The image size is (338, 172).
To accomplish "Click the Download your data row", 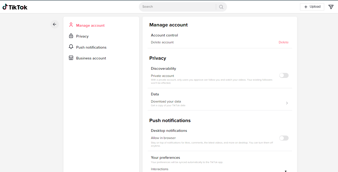I will coord(220,103).
